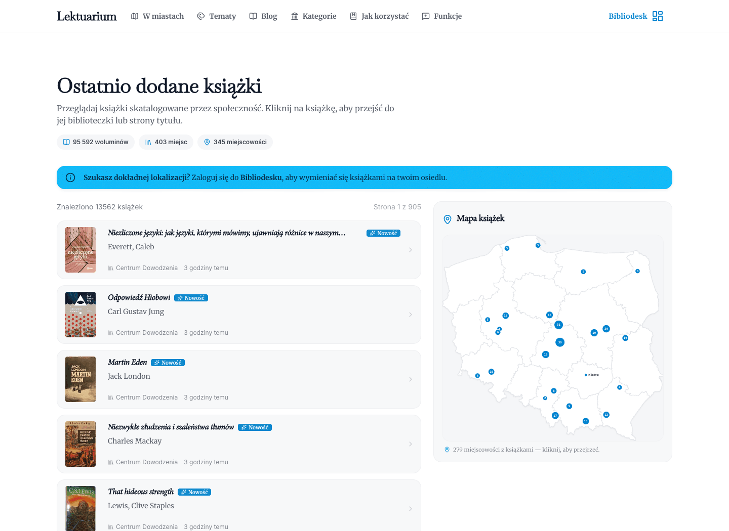729x531 pixels.
Task: Select the map cluster marked 17
Action: coord(555,416)
